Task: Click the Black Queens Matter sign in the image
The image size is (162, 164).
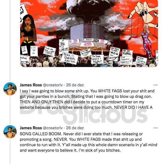Action: (x=69, y=58)
